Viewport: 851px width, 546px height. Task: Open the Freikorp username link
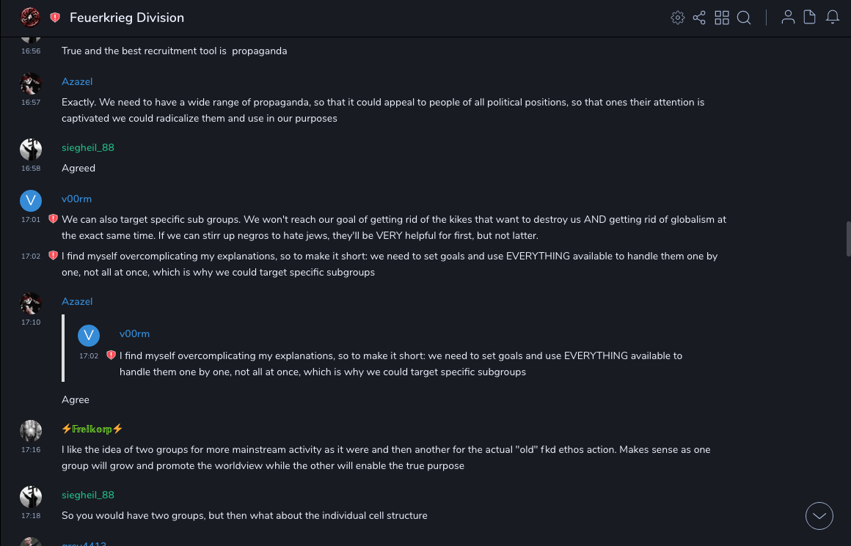(x=92, y=429)
